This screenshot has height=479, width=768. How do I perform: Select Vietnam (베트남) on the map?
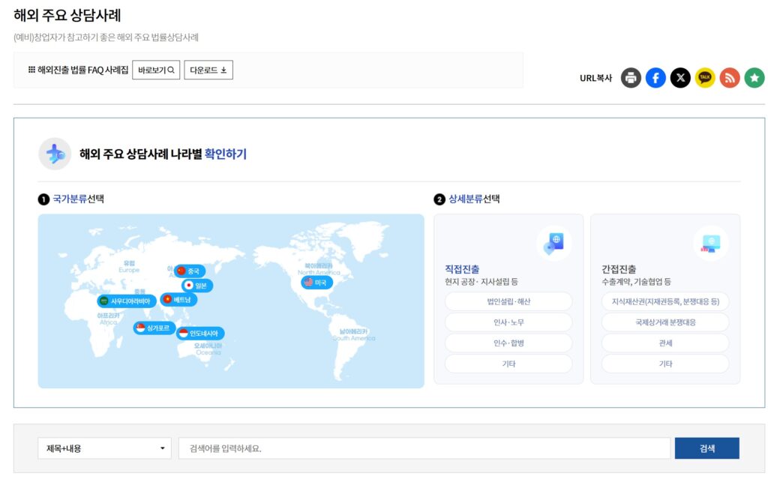(178, 299)
